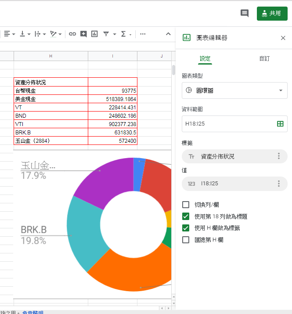
Task: Click the 美金現金 cell
Action: [51, 99]
